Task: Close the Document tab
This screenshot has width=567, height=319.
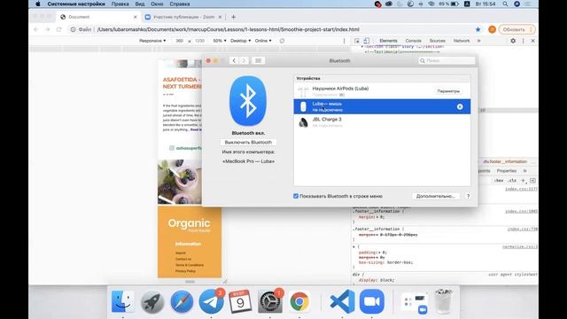Action: [x=136, y=17]
